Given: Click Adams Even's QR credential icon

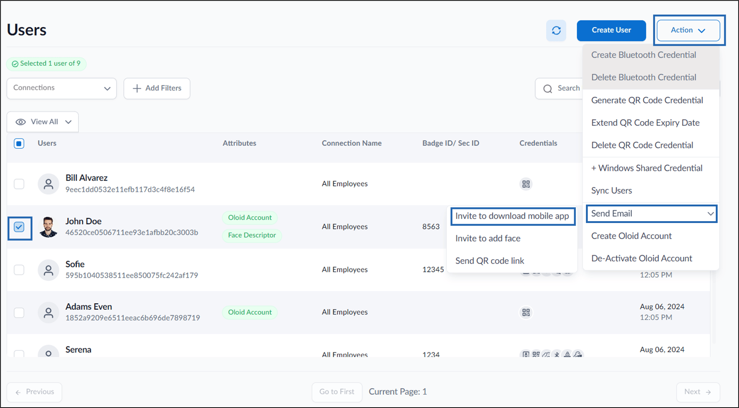Looking at the screenshot, I should coord(526,312).
